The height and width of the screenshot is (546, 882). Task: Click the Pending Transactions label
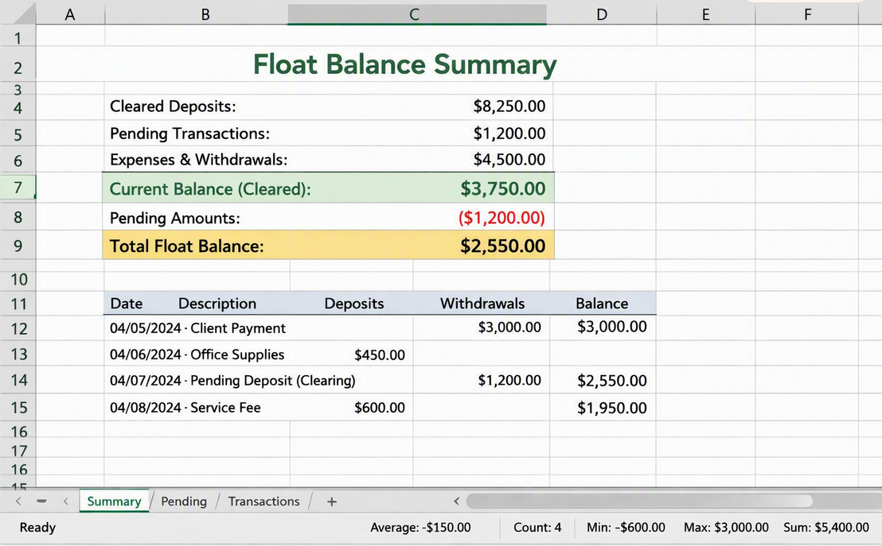point(189,134)
